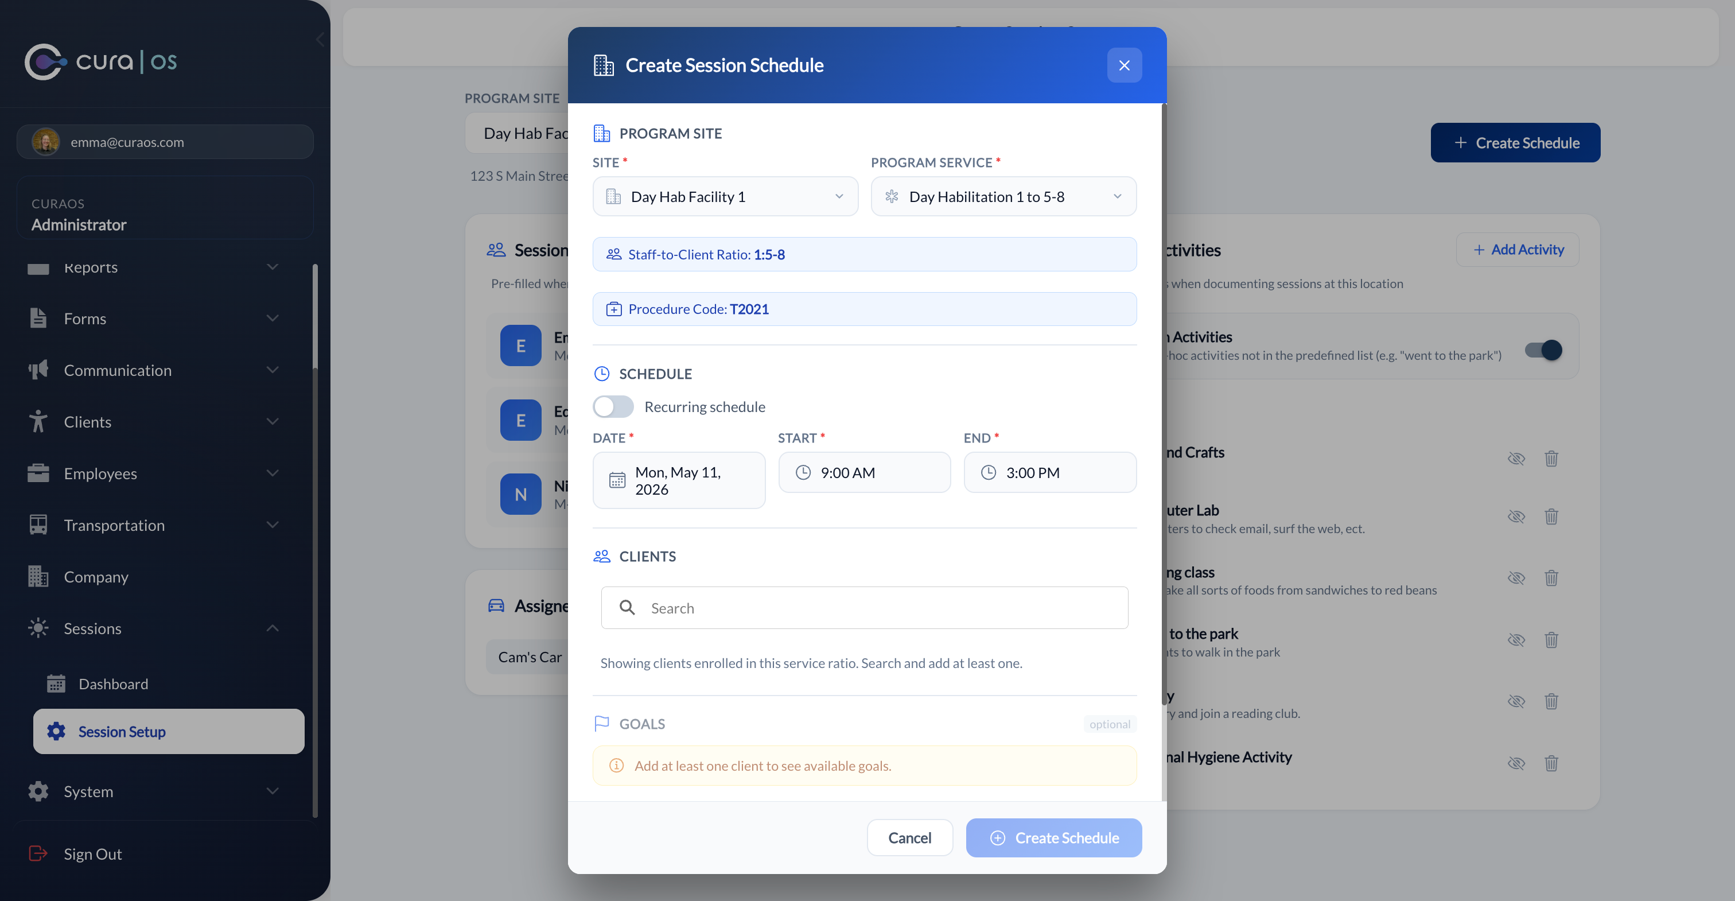Hide the Personal Hygiene Activity
1735x901 pixels.
click(x=1515, y=763)
